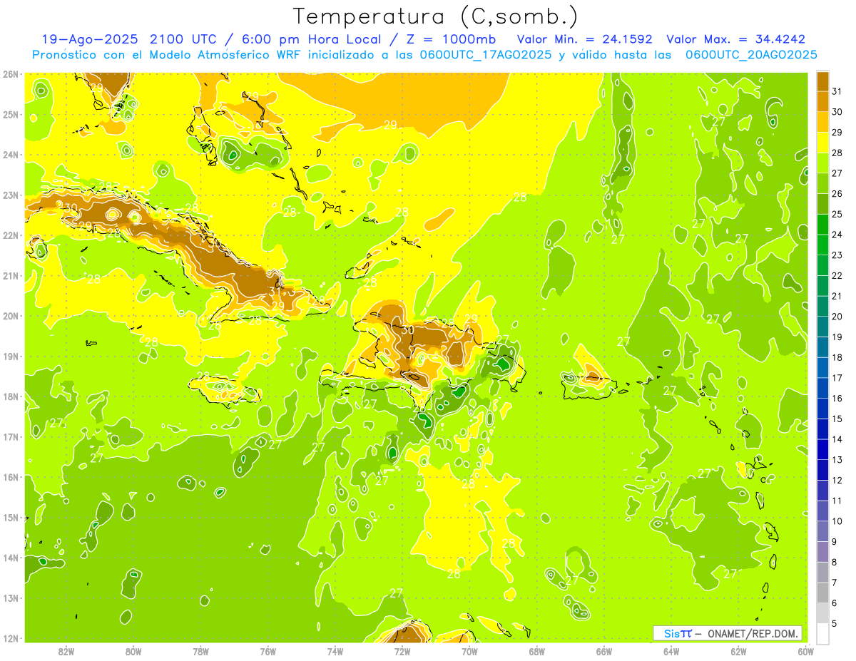
Task: Click the "26N" latitude label
Action: (x=11, y=74)
